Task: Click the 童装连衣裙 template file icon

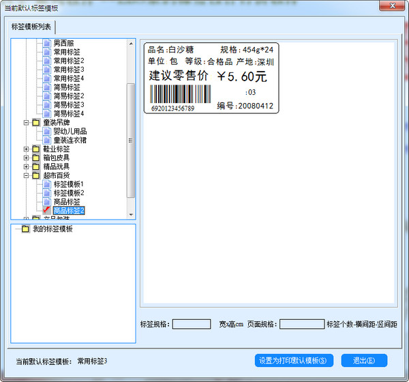Action: (x=46, y=140)
